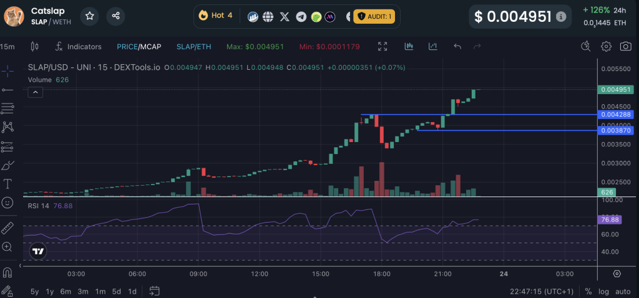
Task: Select the blue 0.004288 price line label
Action: (x=615, y=115)
